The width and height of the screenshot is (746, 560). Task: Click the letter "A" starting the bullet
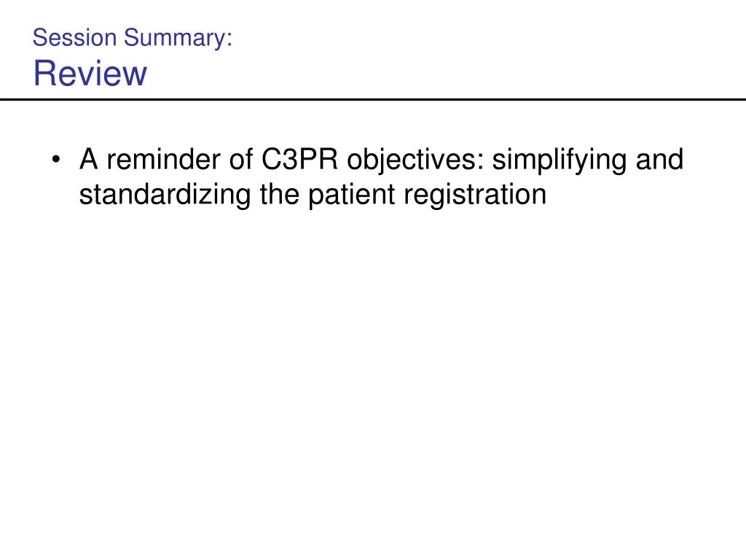[x=89, y=158]
